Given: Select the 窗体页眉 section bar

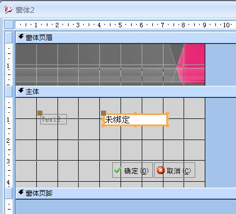Looking at the screenshot, I should (126, 38).
